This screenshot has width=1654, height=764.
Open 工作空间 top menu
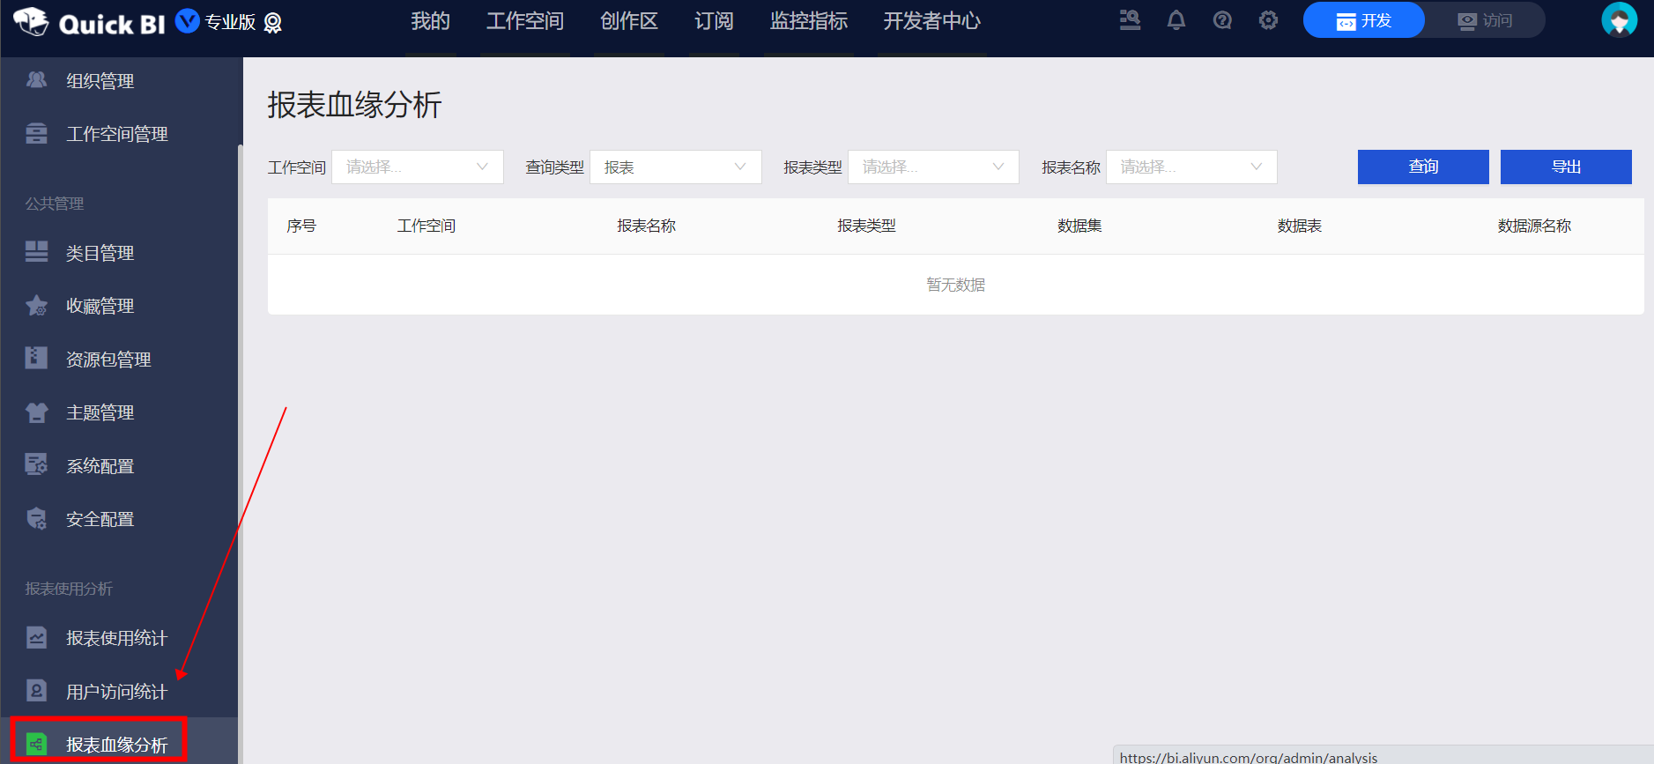click(x=525, y=21)
